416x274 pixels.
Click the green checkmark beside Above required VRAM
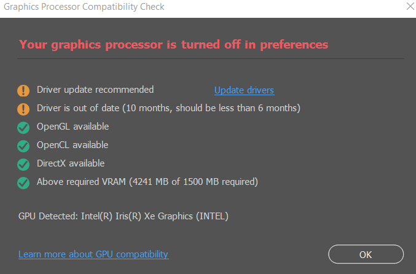[23, 183]
